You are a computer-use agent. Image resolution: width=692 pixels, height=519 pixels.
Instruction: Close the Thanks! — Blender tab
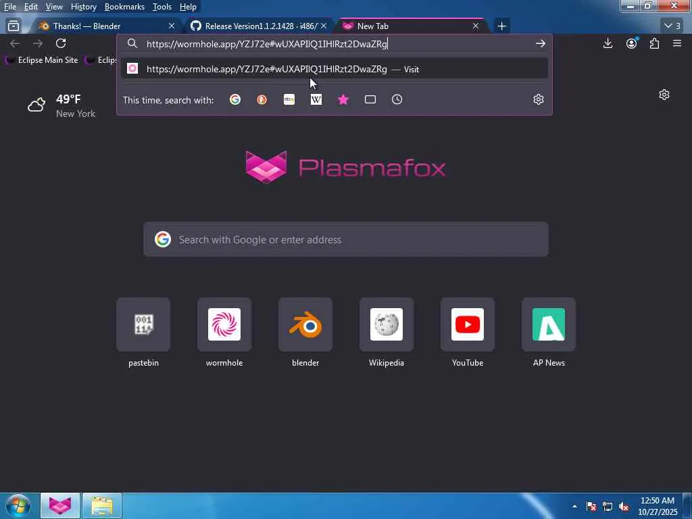pyautogui.click(x=172, y=26)
